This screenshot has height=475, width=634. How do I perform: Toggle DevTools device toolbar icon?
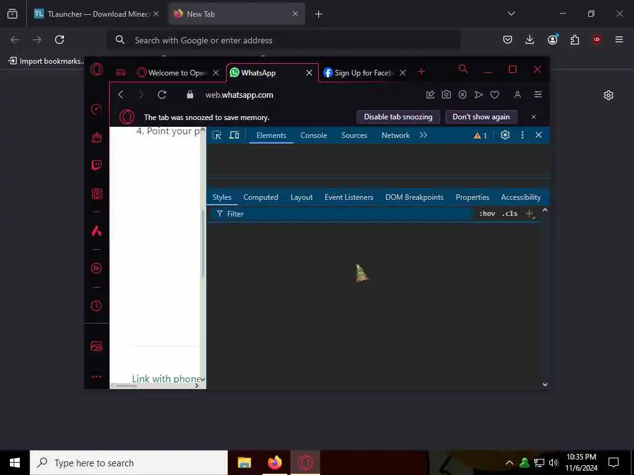pyautogui.click(x=234, y=135)
